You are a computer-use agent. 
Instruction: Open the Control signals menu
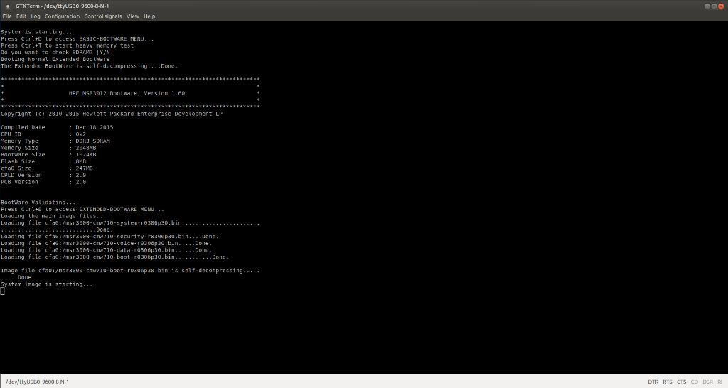[x=103, y=16]
